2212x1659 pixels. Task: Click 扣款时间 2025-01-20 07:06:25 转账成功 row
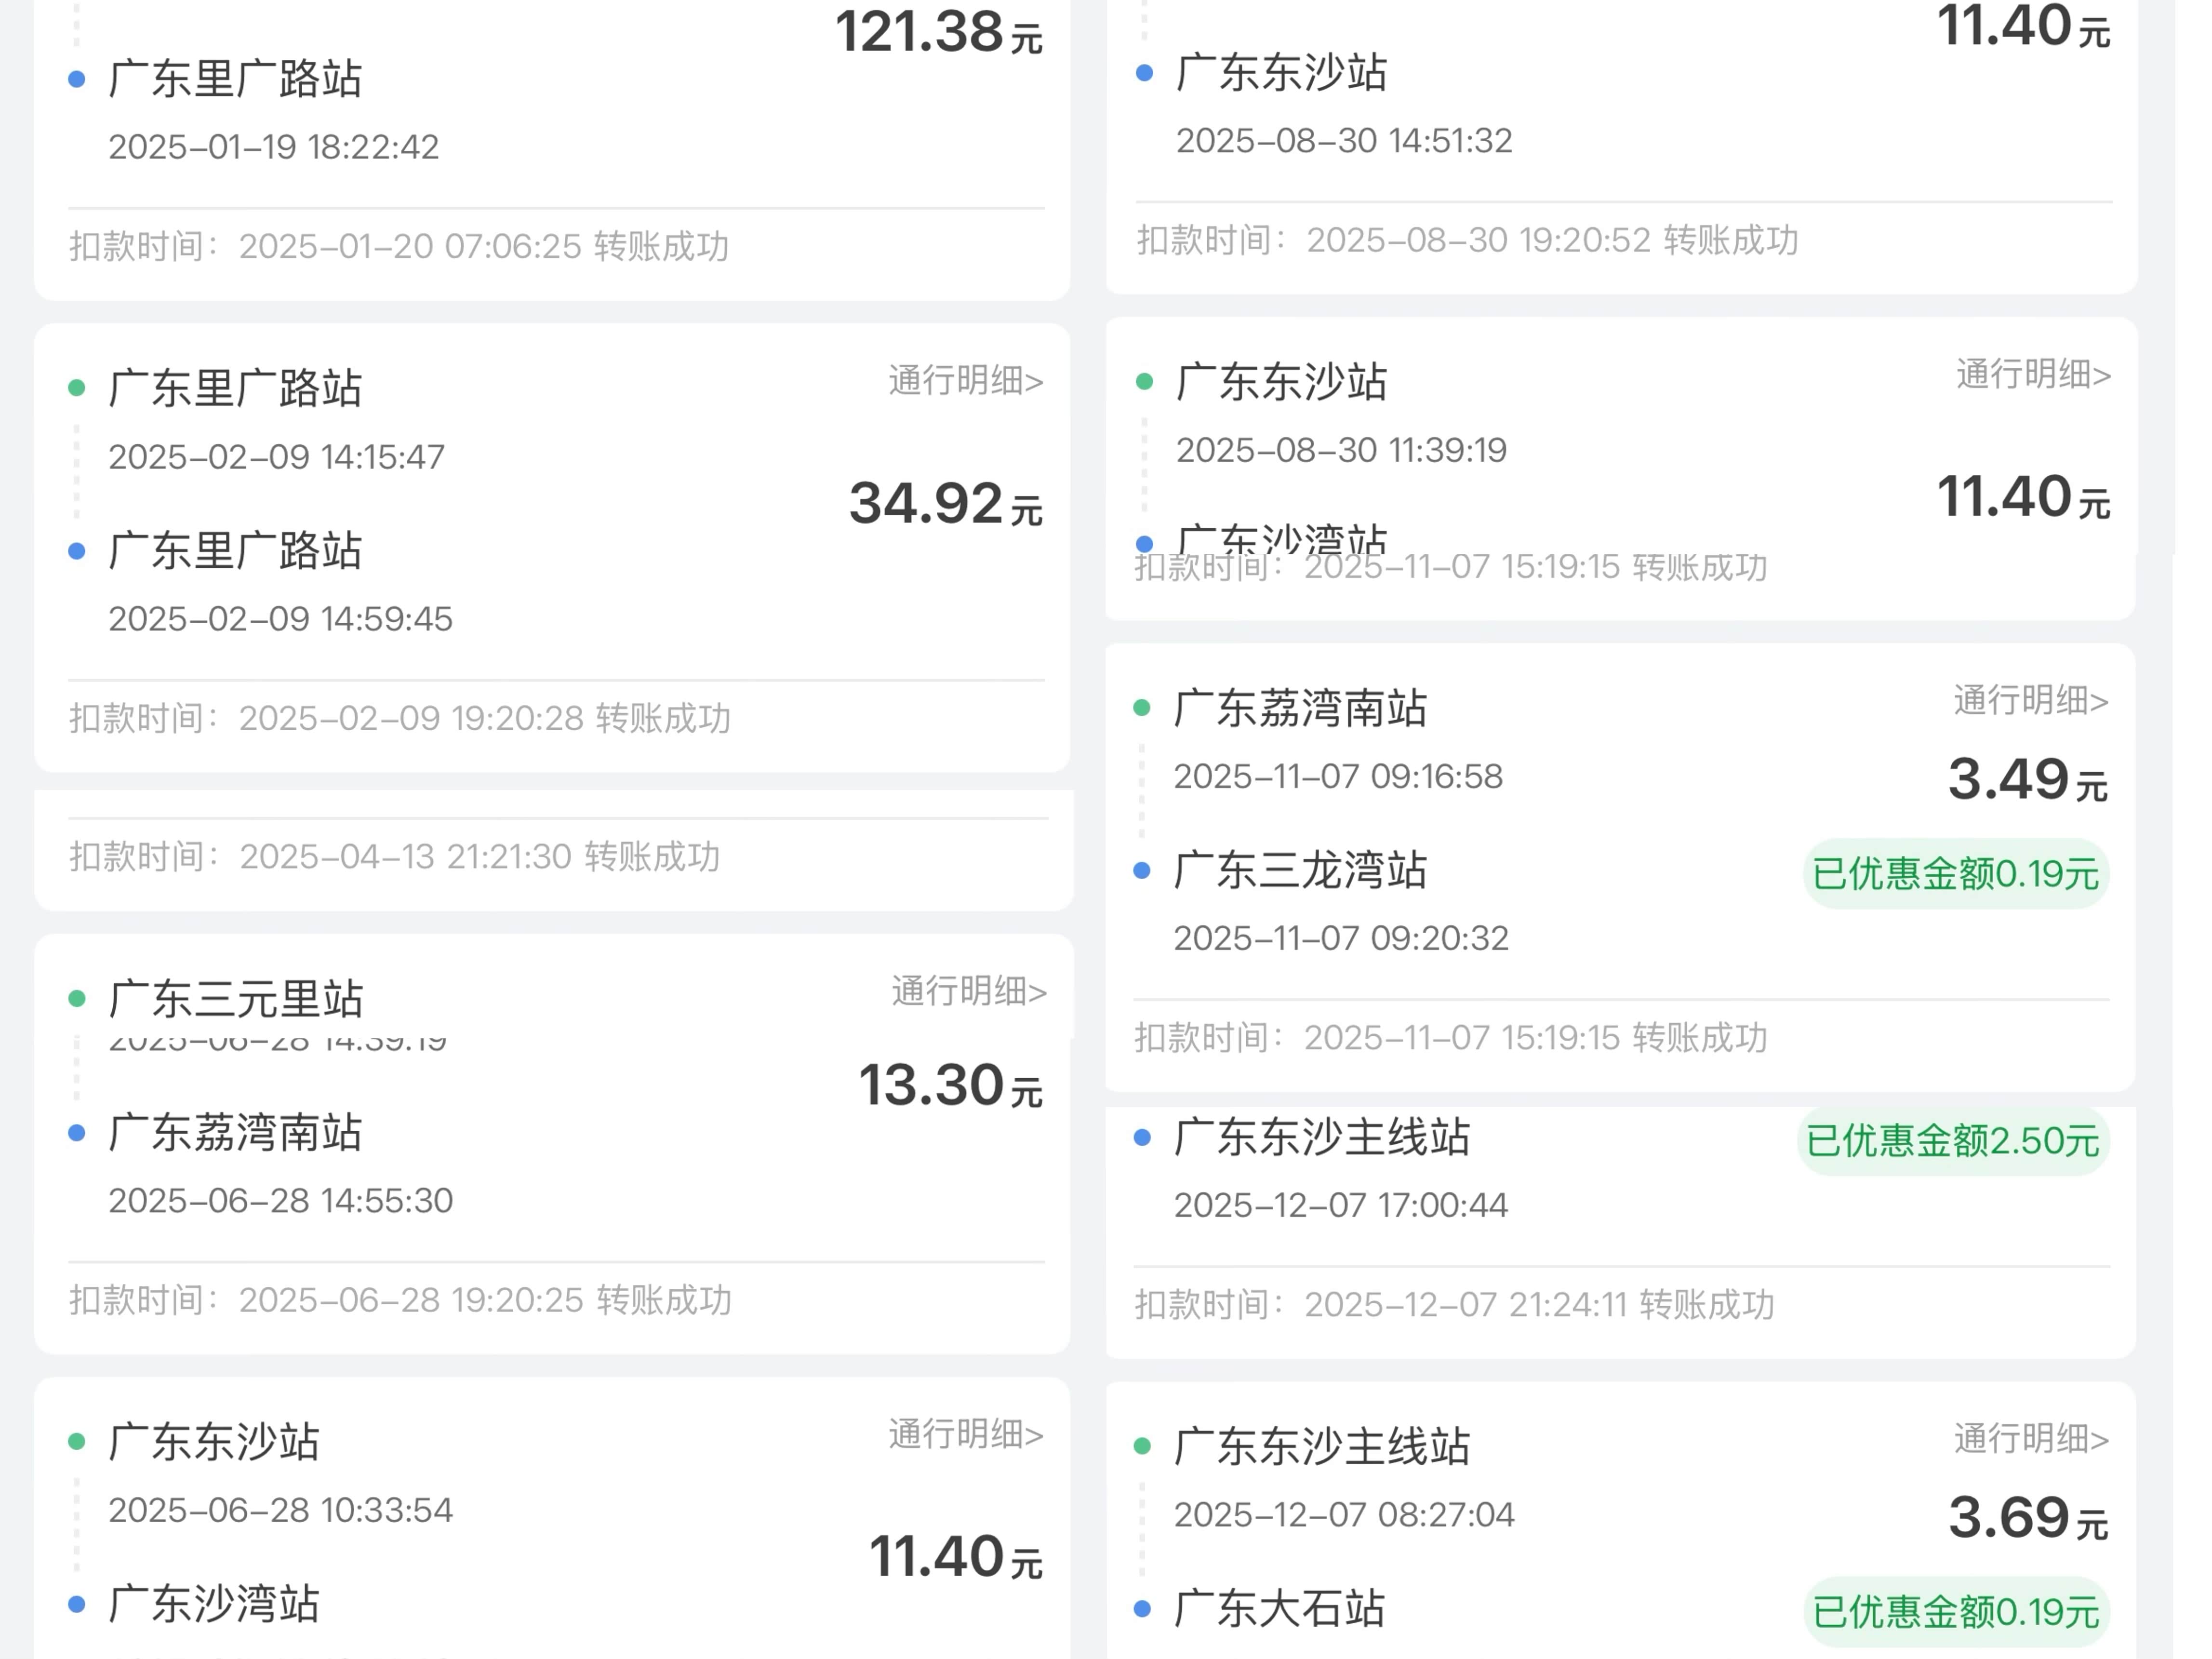coord(399,246)
